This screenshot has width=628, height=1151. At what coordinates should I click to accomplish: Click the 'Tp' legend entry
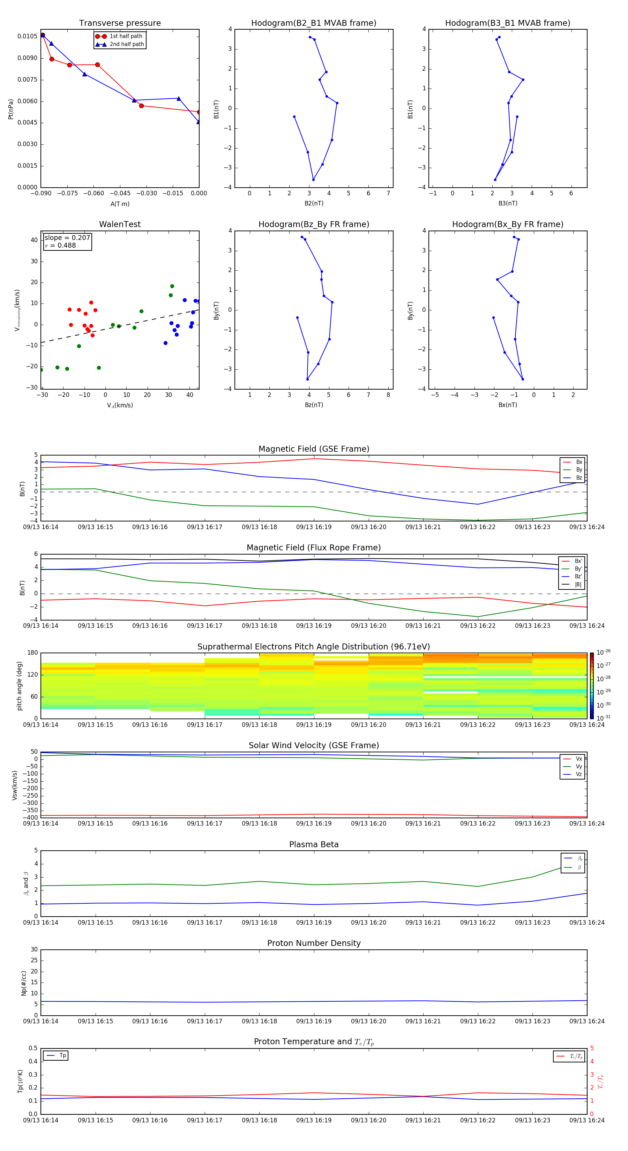tap(56, 1055)
